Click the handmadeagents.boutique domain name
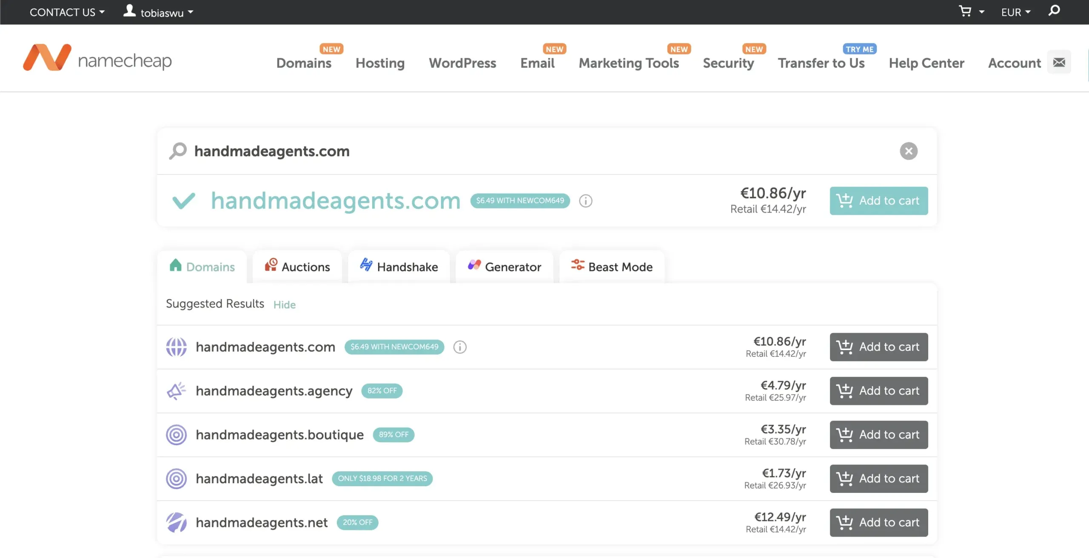This screenshot has width=1089, height=558. pos(279,435)
